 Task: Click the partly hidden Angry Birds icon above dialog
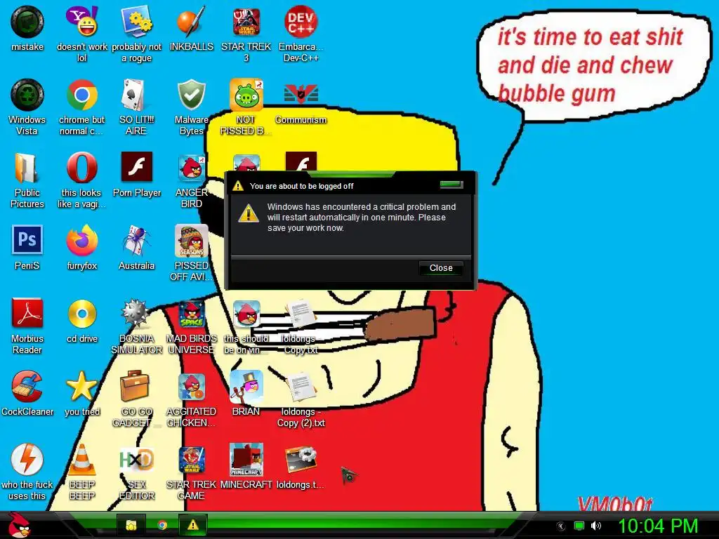246,163
